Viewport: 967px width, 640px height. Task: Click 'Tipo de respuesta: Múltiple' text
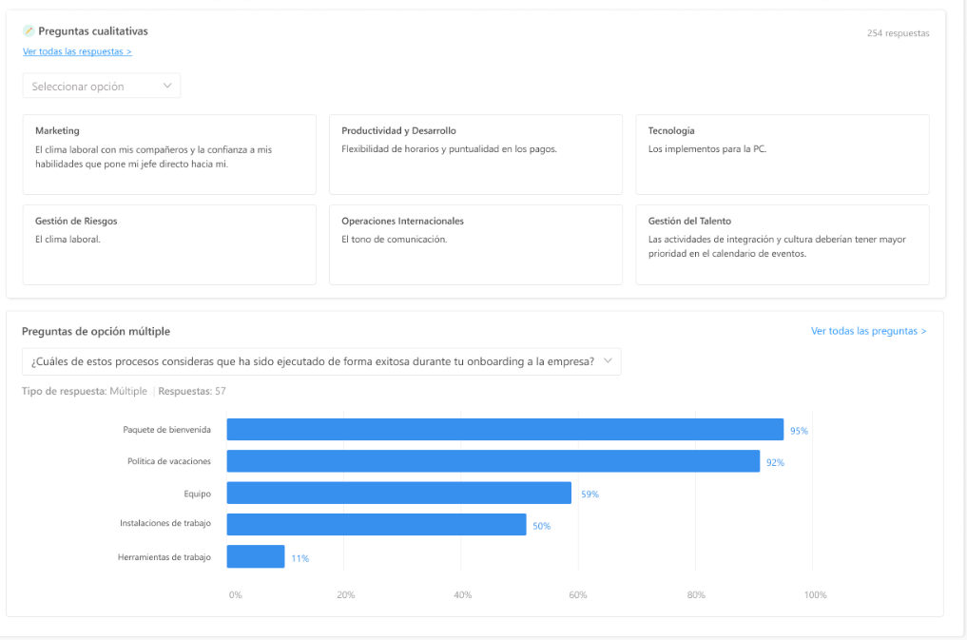pyautogui.click(x=85, y=391)
